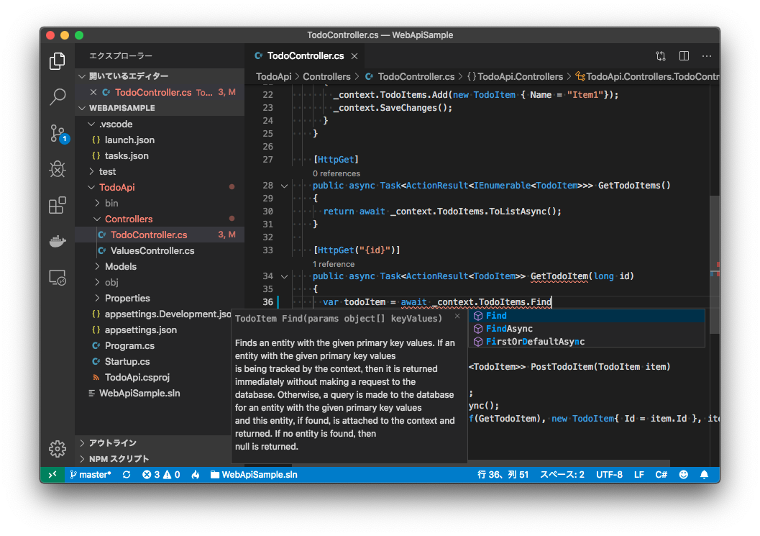Select FindAsync suggestion
760x536 pixels.
click(x=587, y=329)
